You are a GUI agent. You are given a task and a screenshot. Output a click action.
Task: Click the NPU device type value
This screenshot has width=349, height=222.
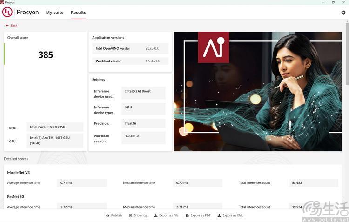point(144,109)
